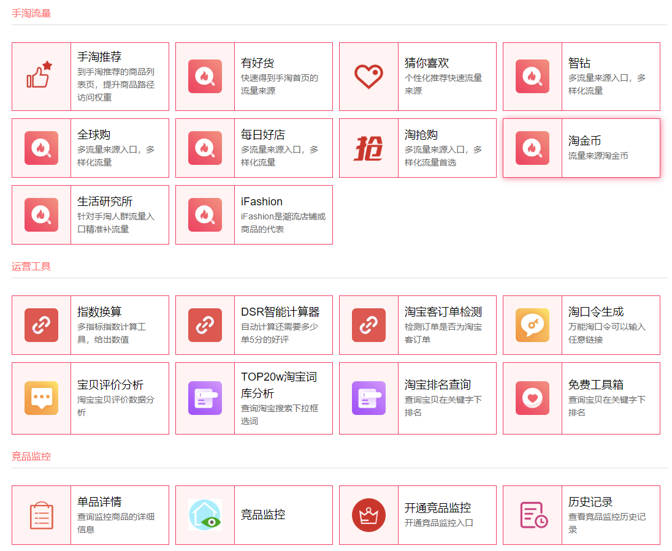Click the clipboard icon for 单品详情
The height and width of the screenshot is (551, 672).
click(42, 515)
